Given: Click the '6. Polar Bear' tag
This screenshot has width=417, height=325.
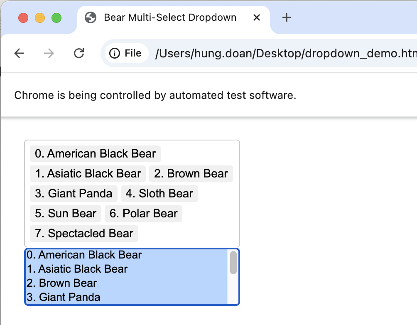Looking at the screenshot, I should tap(143, 214).
